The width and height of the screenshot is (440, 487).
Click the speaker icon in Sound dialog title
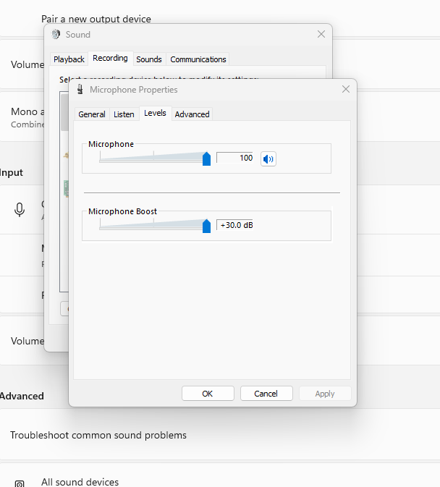pos(56,35)
